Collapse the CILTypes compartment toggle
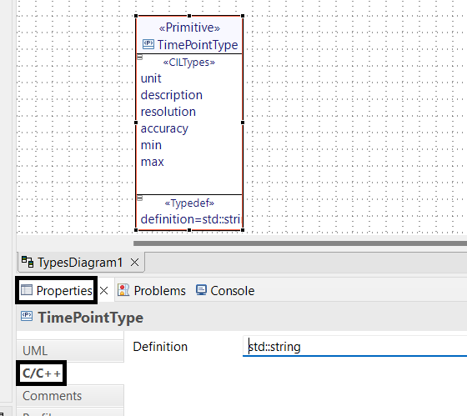 pyautogui.click(x=140, y=58)
